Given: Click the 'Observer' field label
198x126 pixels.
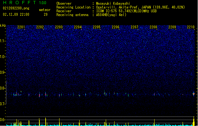Looking at the screenshot, I should point(64,3).
